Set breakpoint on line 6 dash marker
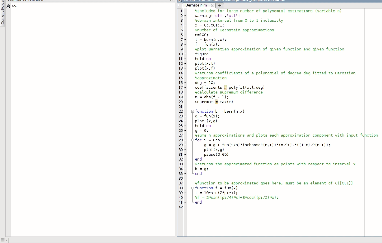The height and width of the screenshot is (243, 382). [185, 35]
